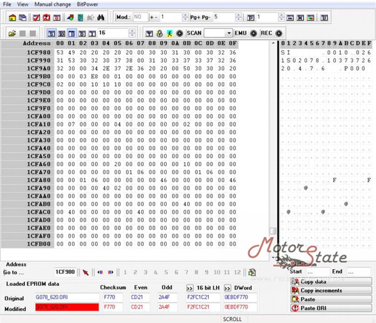Click the next bookmark right arrows icon

[110, 272]
